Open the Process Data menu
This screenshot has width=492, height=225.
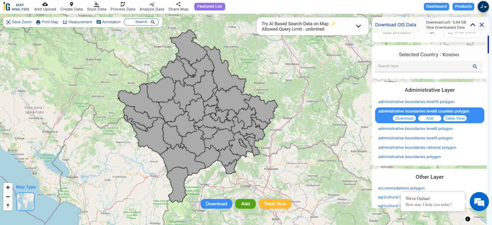[123, 6]
